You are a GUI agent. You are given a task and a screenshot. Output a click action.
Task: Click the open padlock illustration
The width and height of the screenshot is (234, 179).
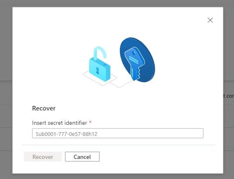pyautogui.click(x=100, y=64)
